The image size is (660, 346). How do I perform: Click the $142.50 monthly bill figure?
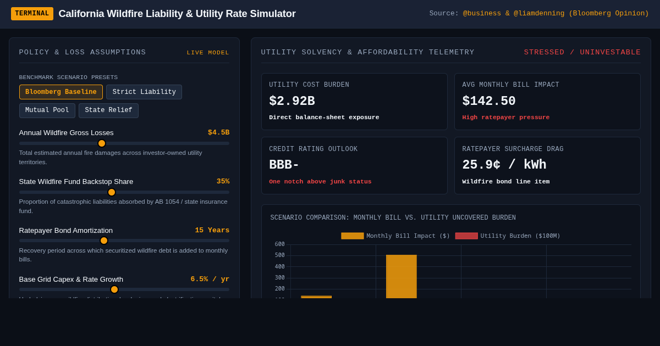pos(489,102)
